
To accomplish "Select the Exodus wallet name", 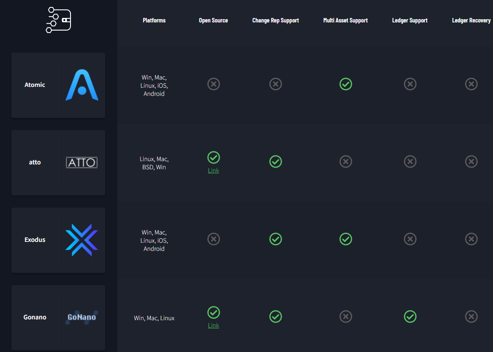I will [35, 240].
